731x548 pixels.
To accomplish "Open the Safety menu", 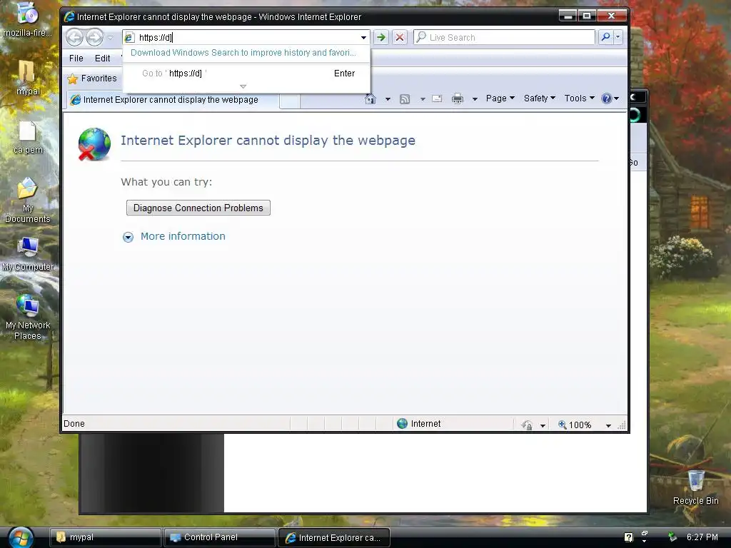I will coord(540,98).
